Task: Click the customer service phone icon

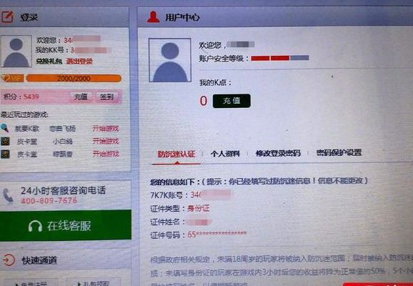Action: pyautogui.click(x=8, y=196)
